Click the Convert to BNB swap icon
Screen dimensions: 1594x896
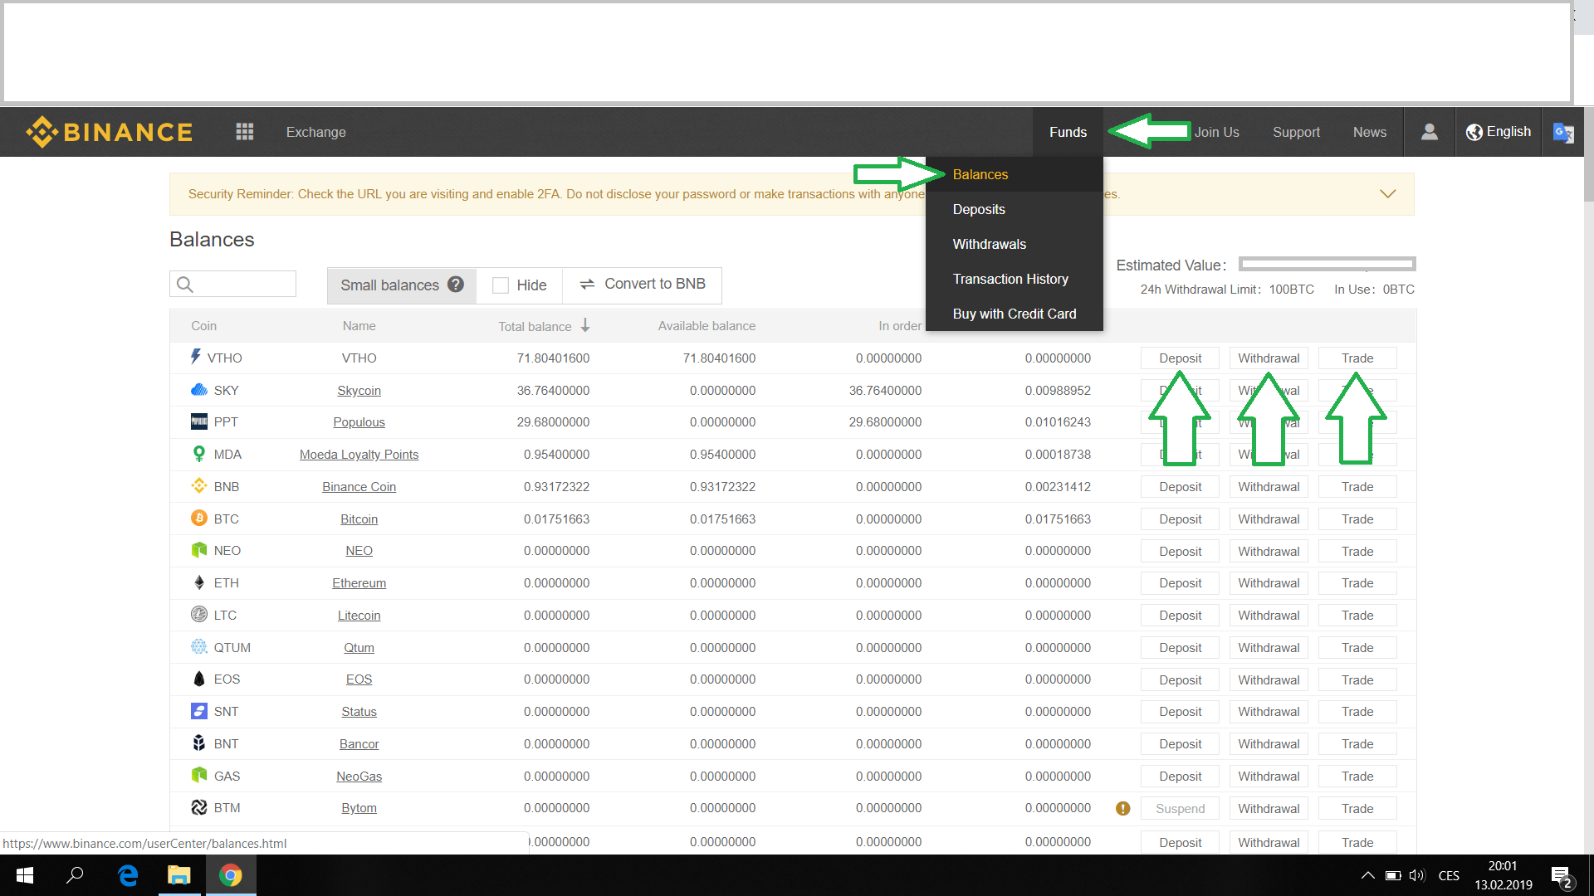[587, 284]
